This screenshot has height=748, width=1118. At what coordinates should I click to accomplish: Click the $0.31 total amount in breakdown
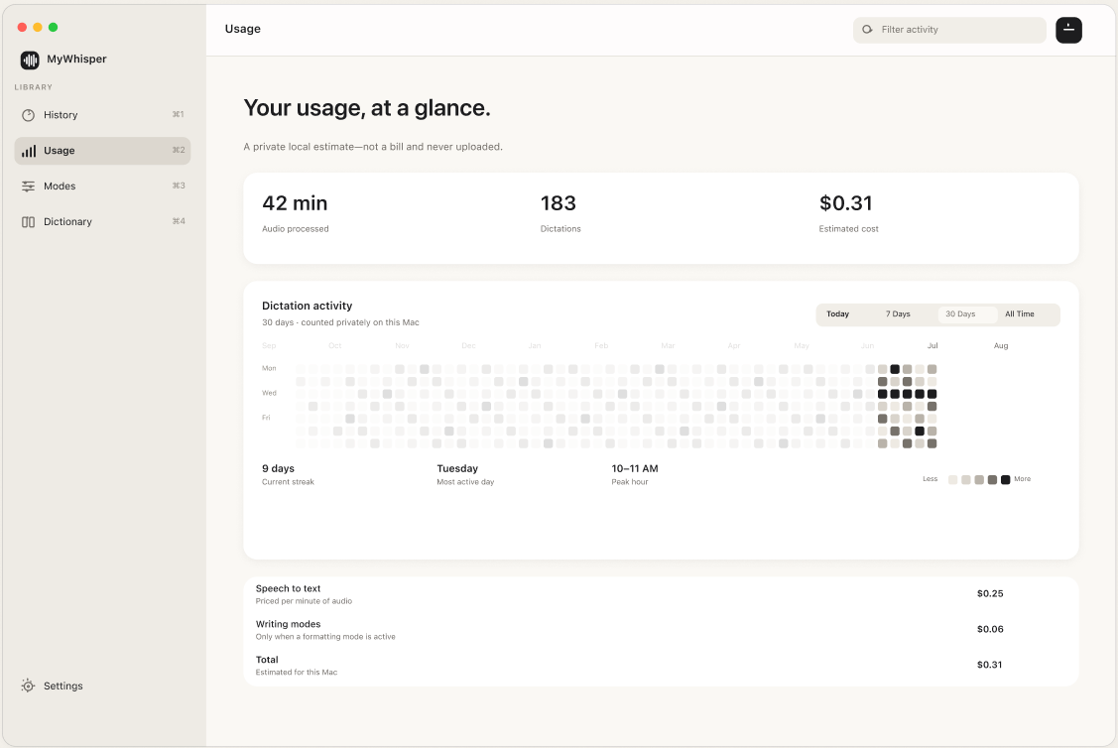point(990,665)
